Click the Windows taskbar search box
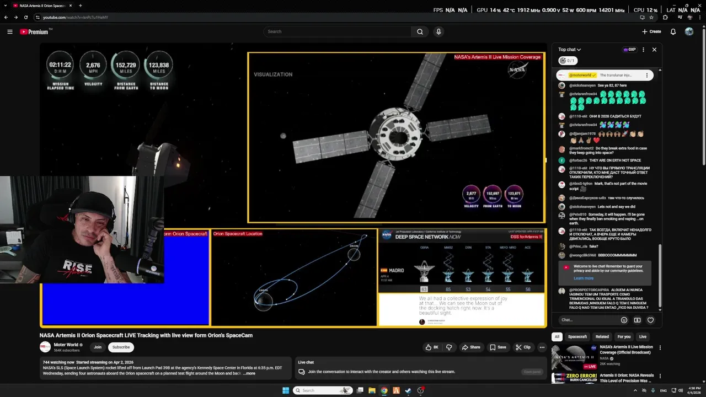Viewport: 706px width, 397px height. coord(322,390)
